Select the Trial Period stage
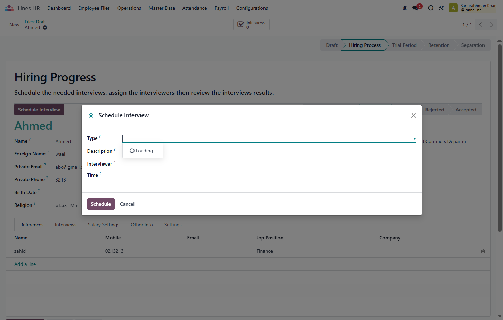 click(404, 45)
